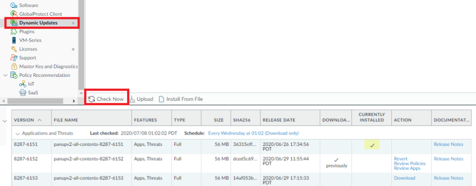Click the VM-Series icon
The width and height of the screenshot is (476, 186).
[x=13, y=40]
